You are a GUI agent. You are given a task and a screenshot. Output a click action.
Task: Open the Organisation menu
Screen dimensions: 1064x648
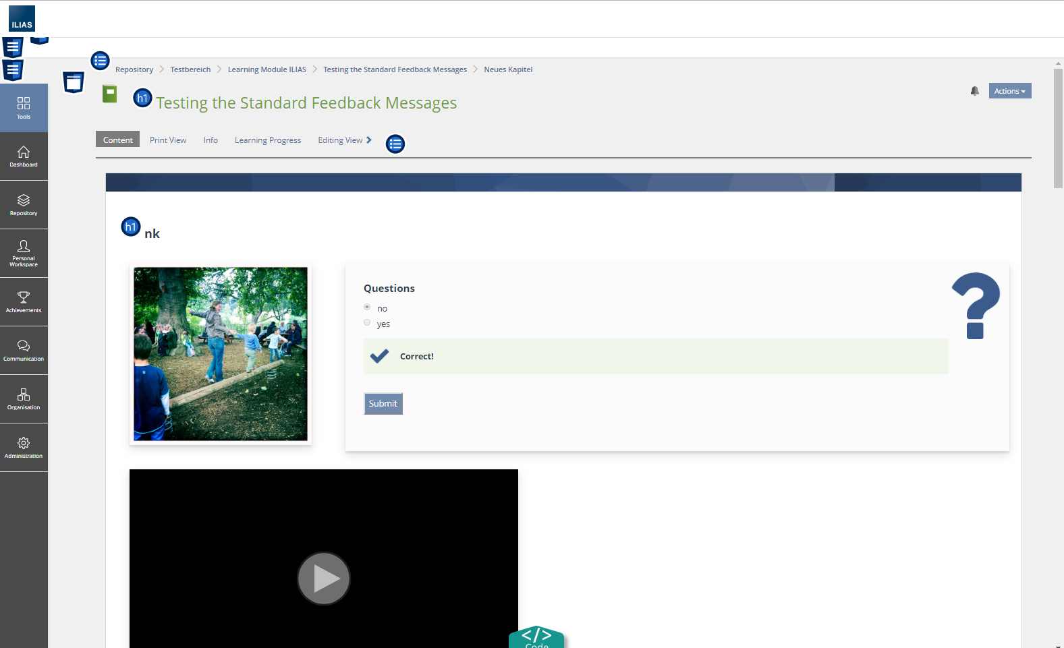coord(24,399)
